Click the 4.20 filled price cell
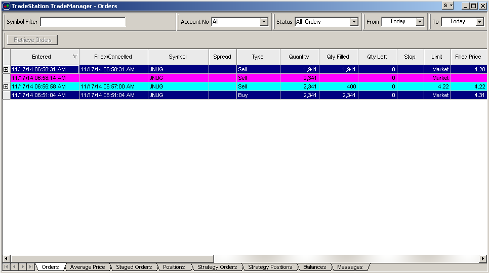This screenshot has width=489, height=273. pos(469,69)
